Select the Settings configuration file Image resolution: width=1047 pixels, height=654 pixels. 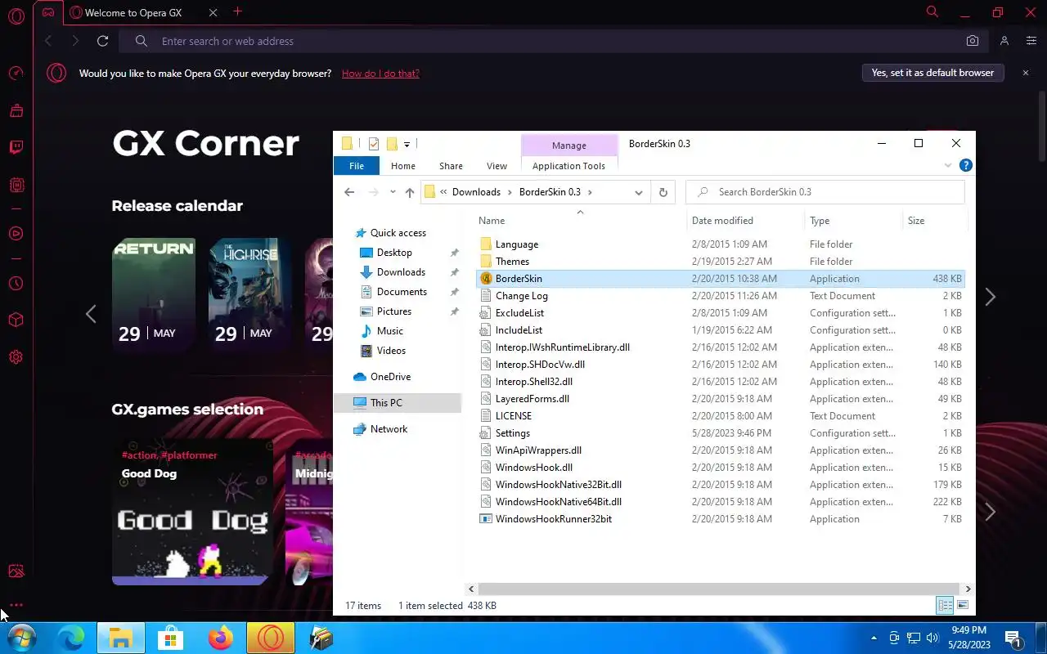(x=512, y=433)
